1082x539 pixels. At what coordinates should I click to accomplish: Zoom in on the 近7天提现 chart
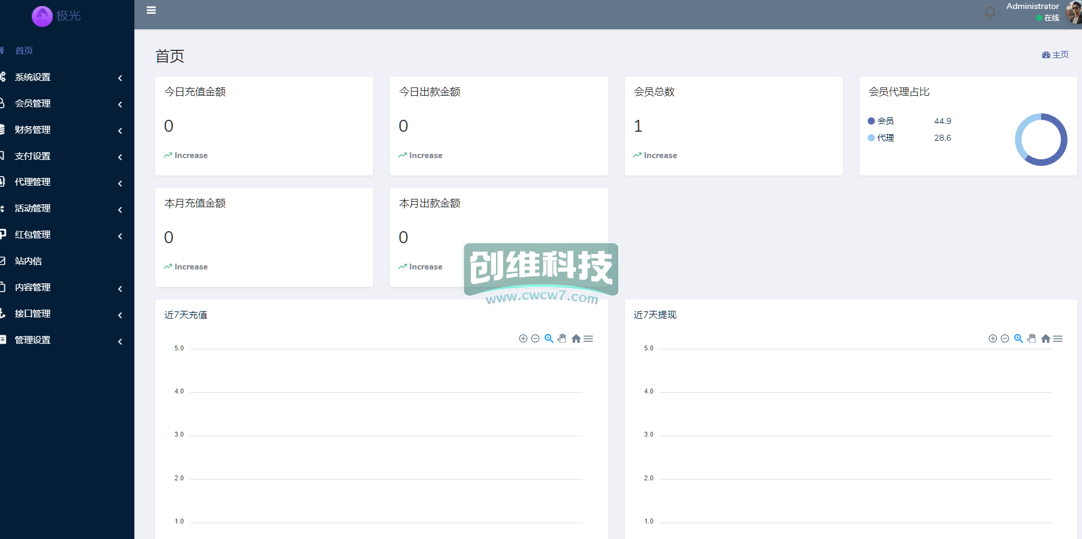(x=993, y=338)
